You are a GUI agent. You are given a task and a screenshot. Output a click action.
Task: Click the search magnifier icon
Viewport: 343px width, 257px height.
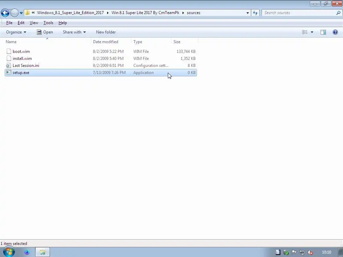pos(338,13)
